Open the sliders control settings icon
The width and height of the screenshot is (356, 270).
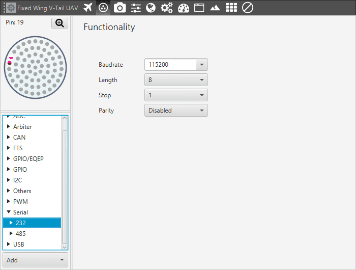[x=136, y=8]
